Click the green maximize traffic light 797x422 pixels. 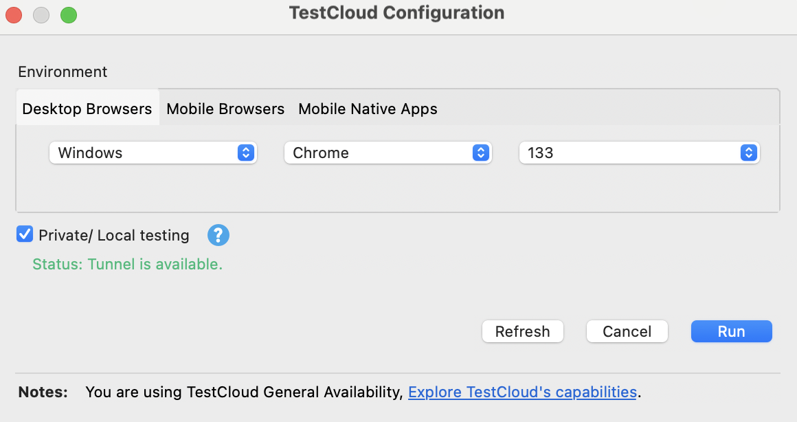click(68, 13)
